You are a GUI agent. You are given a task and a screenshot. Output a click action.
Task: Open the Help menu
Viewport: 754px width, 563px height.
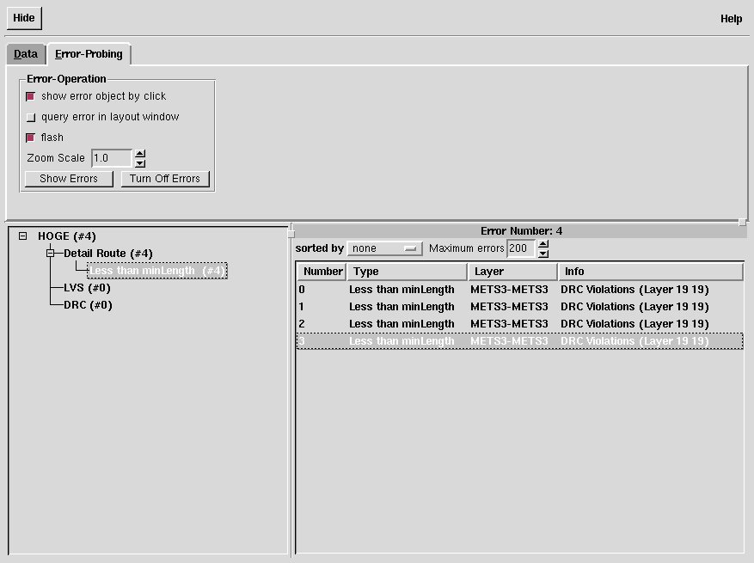pos(731,19)
